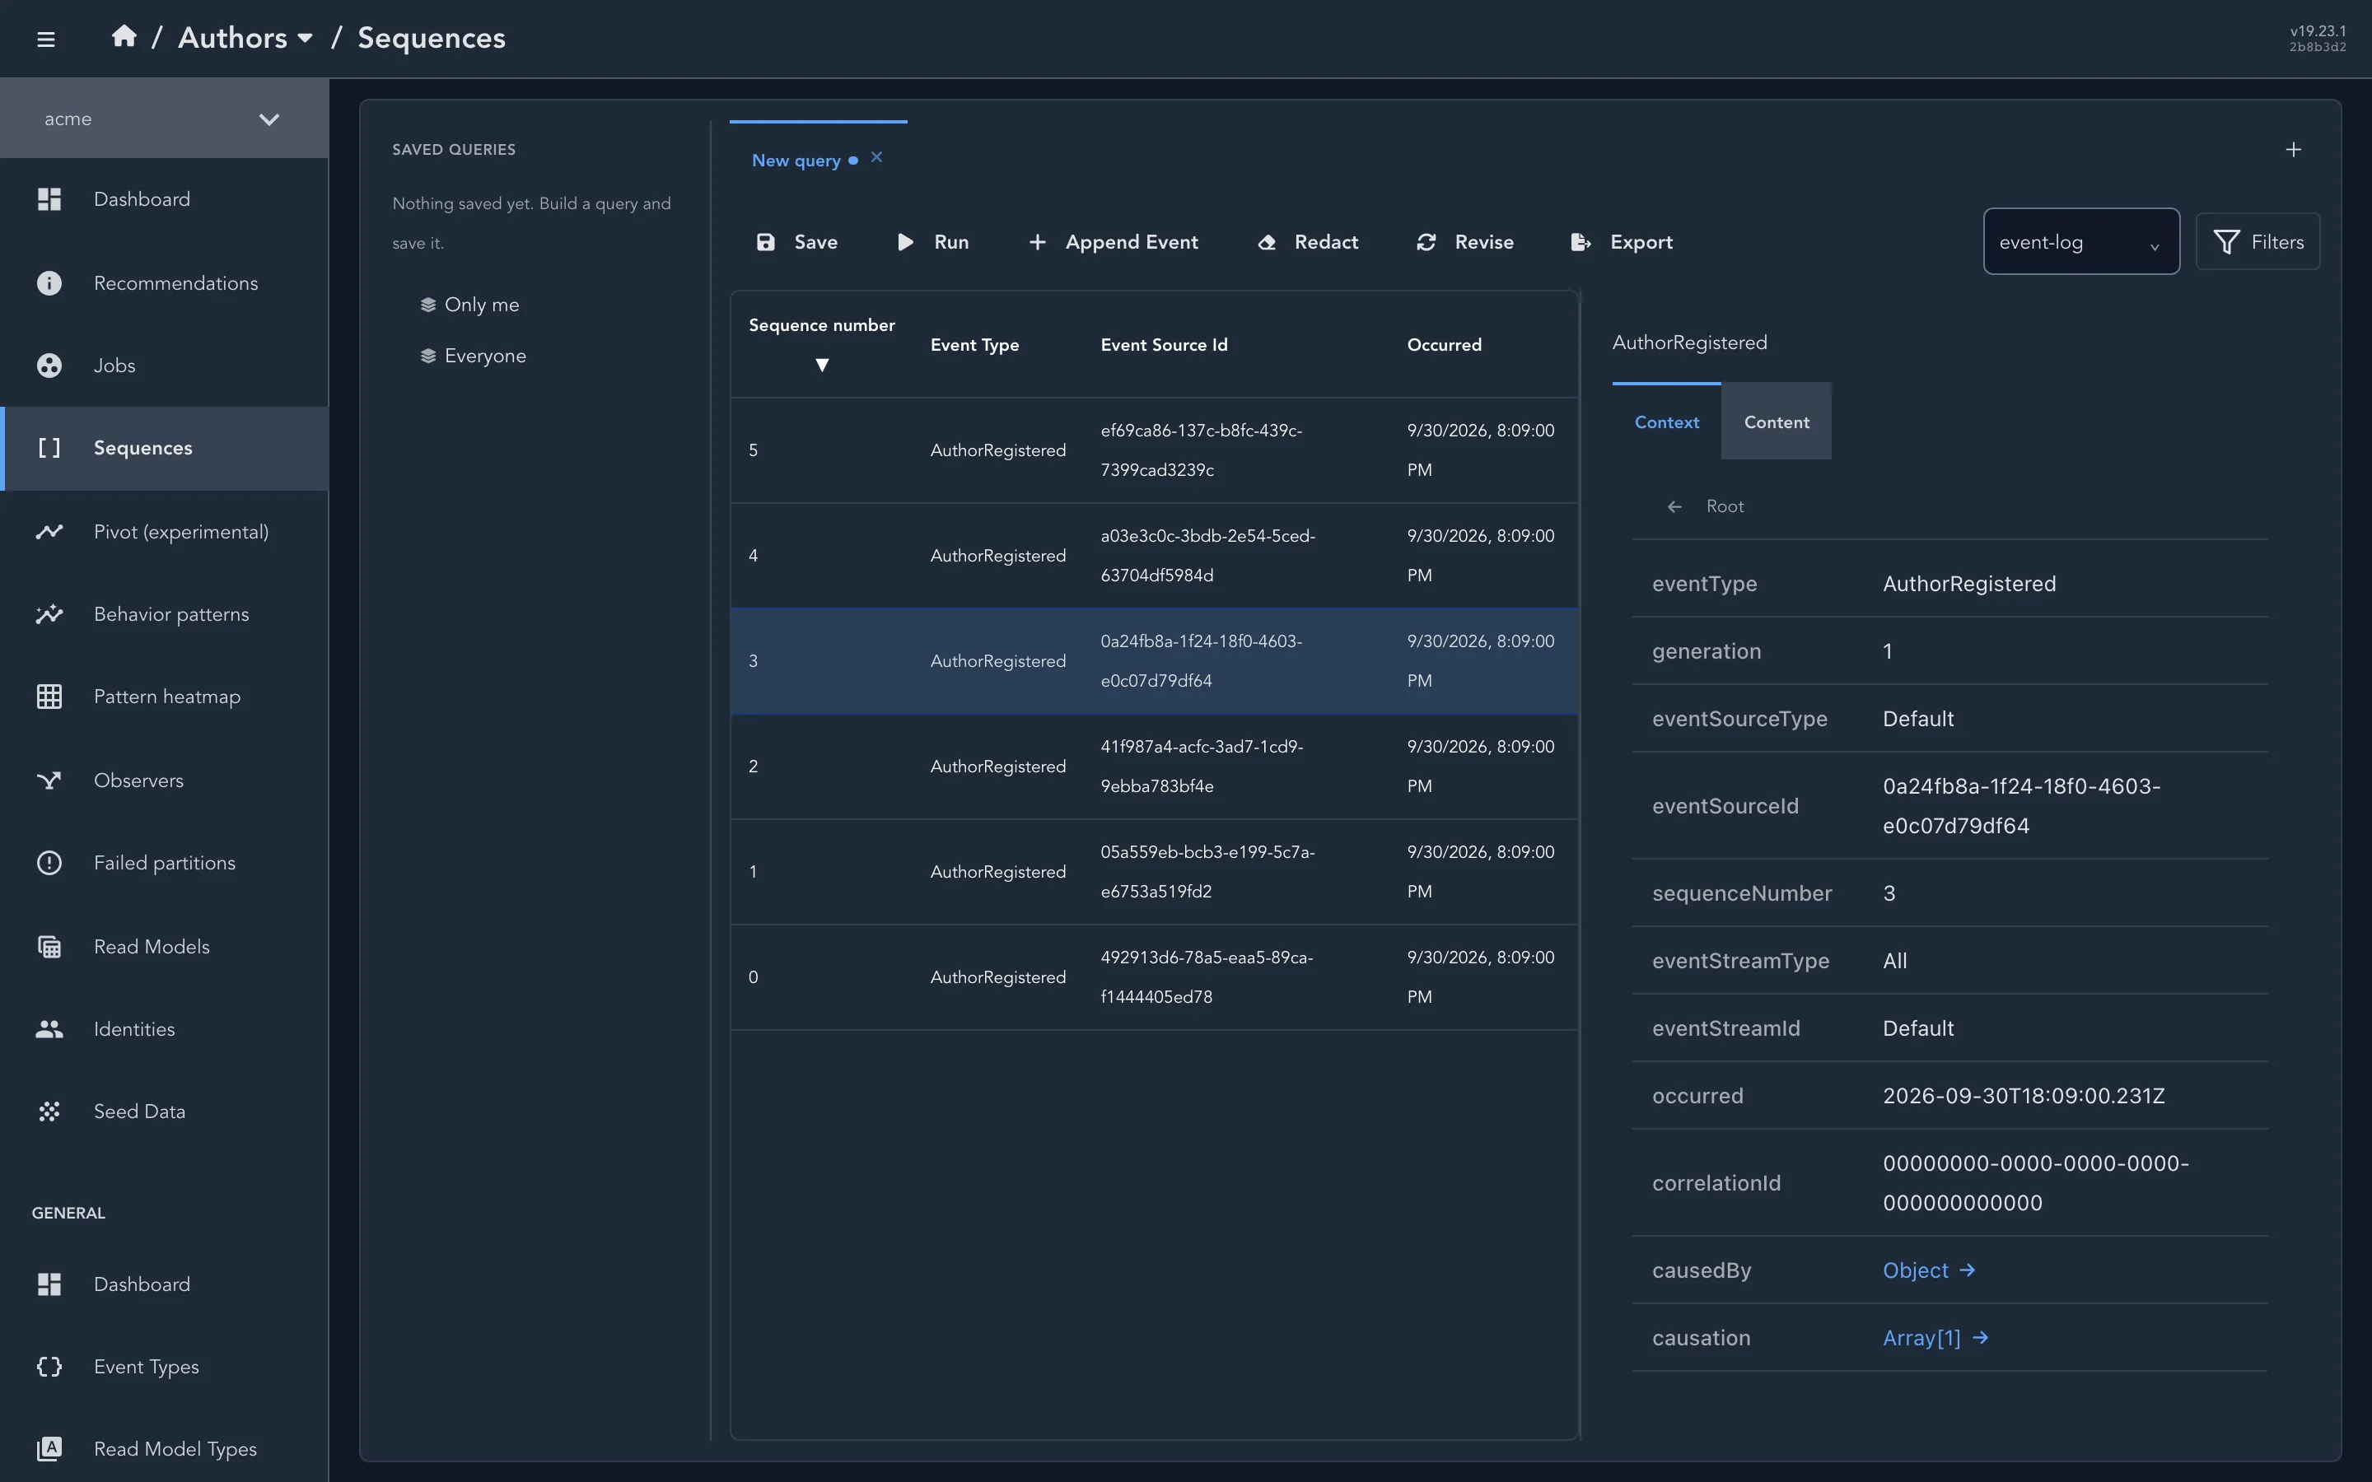This screenshot has width=2372, height=1482.
Task: Open Observers in the sidebar
Action: tap(164, 781)
